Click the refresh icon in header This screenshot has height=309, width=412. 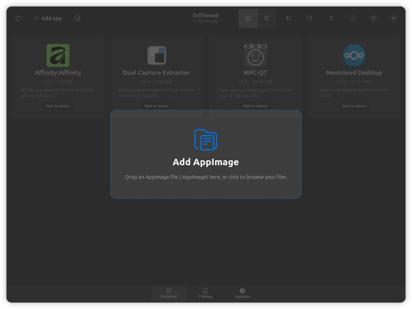18,18
